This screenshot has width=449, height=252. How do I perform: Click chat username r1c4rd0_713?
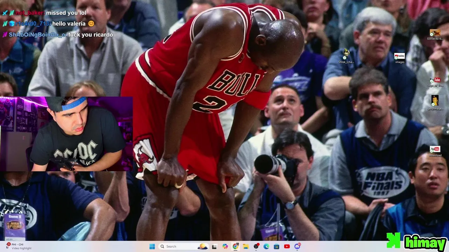click(33, 24)
